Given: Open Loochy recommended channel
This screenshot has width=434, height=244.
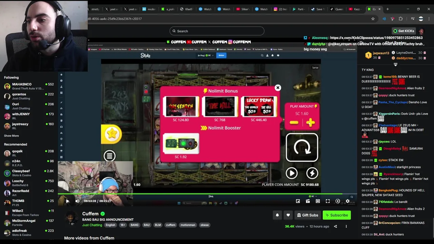Looking at the screenshot, I should [29, 183].
